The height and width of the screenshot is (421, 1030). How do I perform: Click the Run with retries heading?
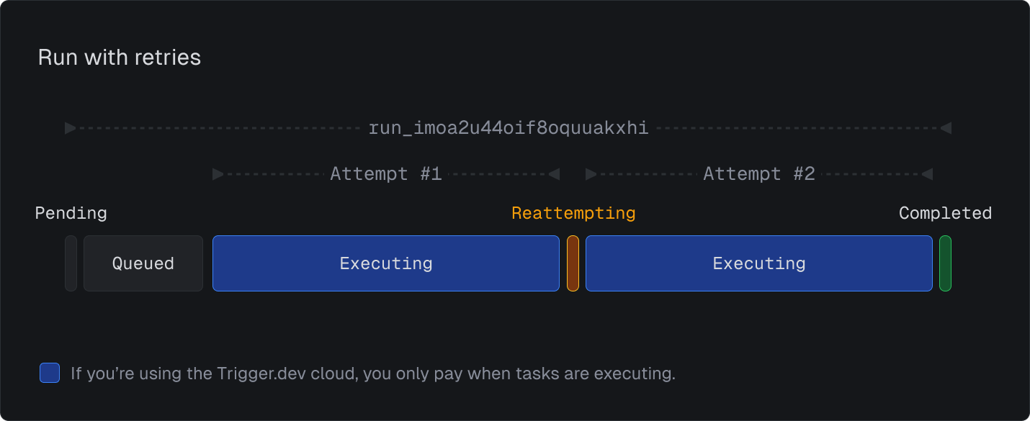pyautogui.click(x=120, y=58)
